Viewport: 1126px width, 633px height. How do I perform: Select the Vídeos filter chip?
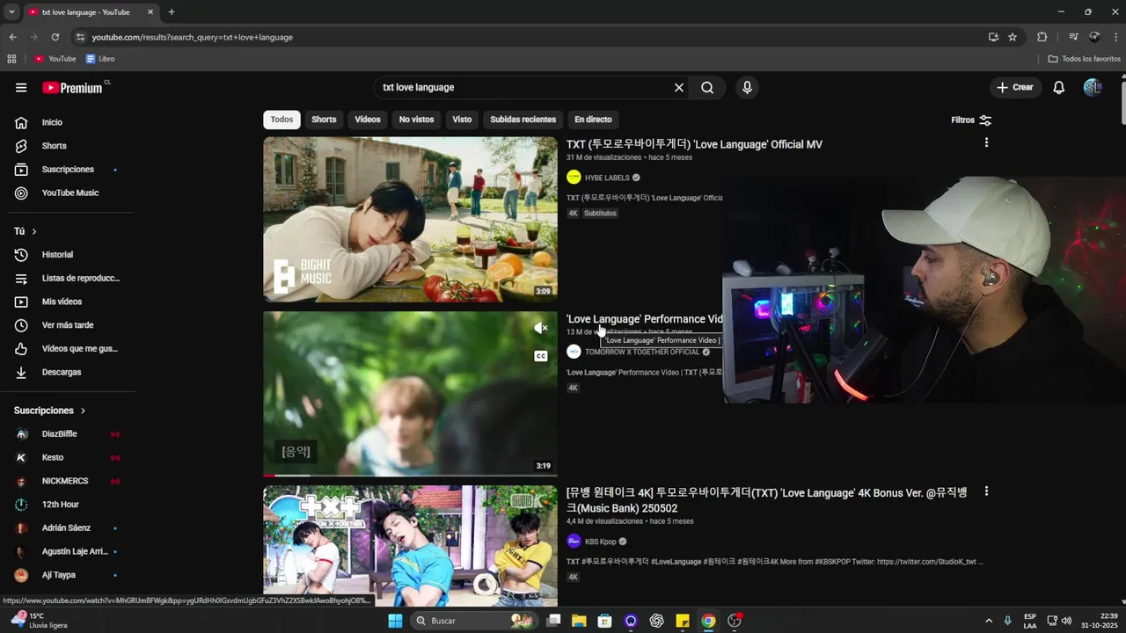click(x=368, y=120)
